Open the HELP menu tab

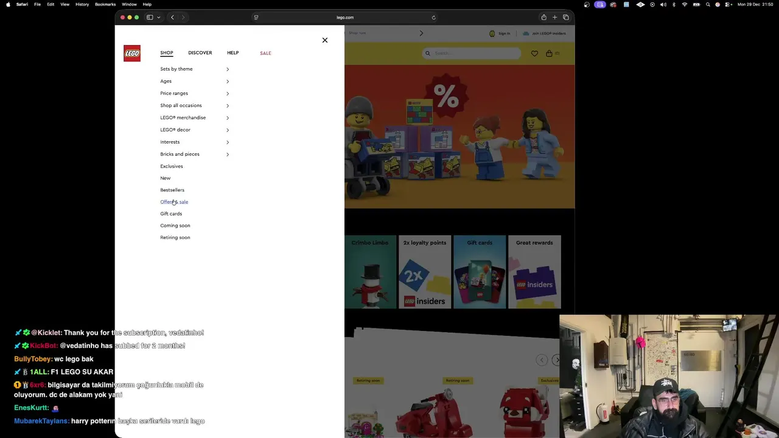[233, 53]
